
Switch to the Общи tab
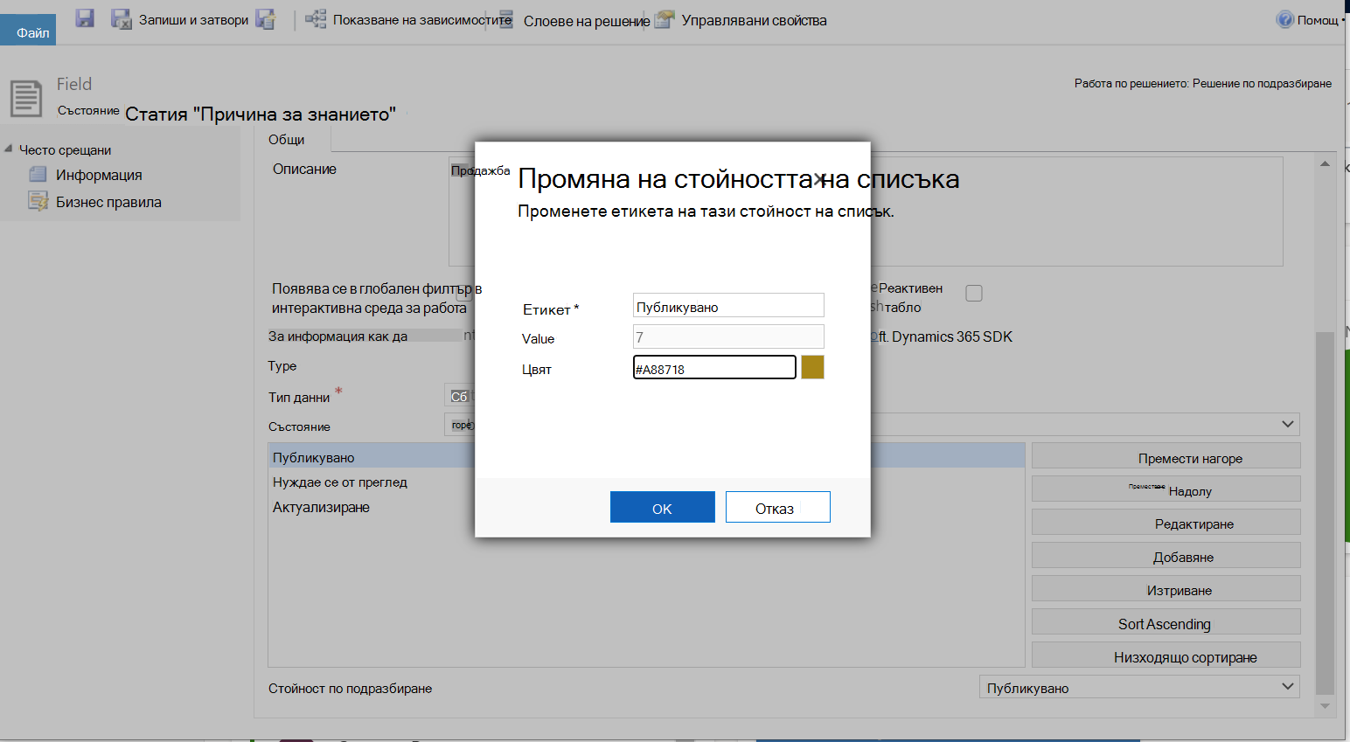pyautogui.click(x=287, y=140)
